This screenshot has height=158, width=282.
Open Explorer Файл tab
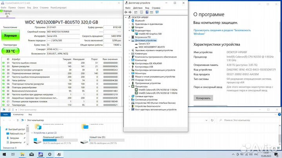click(5, 114)
